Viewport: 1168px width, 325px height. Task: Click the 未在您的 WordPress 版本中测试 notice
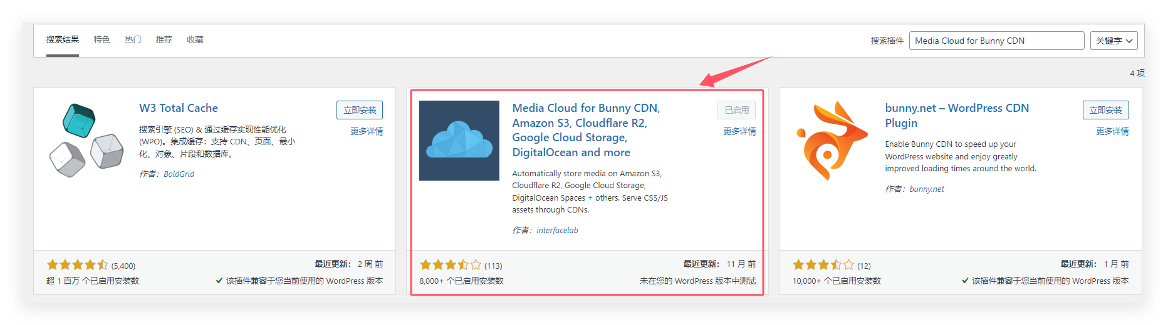(697, 281)
